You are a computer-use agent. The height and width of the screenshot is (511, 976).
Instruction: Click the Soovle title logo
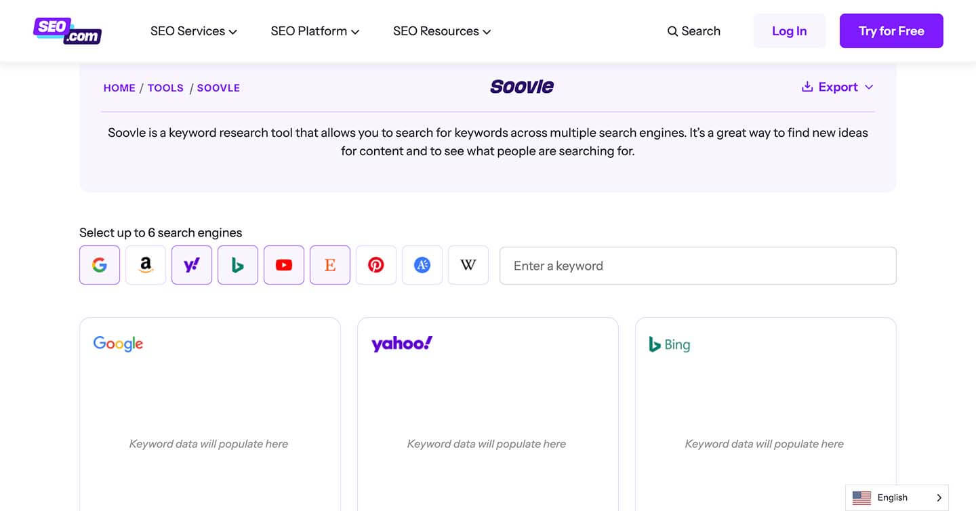[522, 87]
